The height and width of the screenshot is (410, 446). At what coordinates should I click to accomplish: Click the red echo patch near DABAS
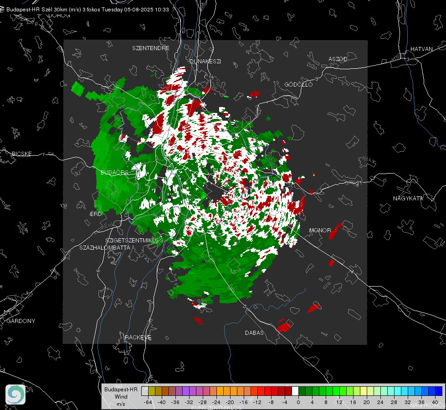tap(283, 327)
